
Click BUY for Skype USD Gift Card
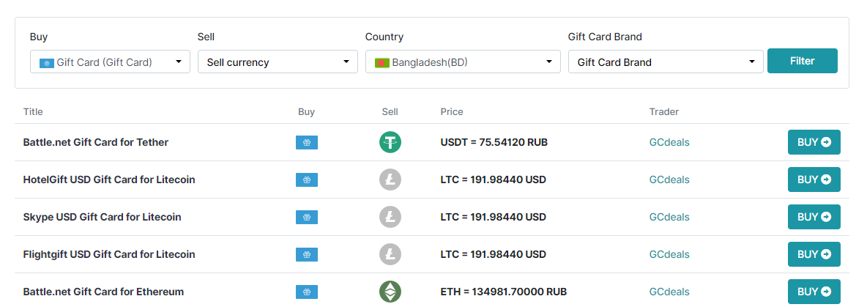click(x=814, y=217)
